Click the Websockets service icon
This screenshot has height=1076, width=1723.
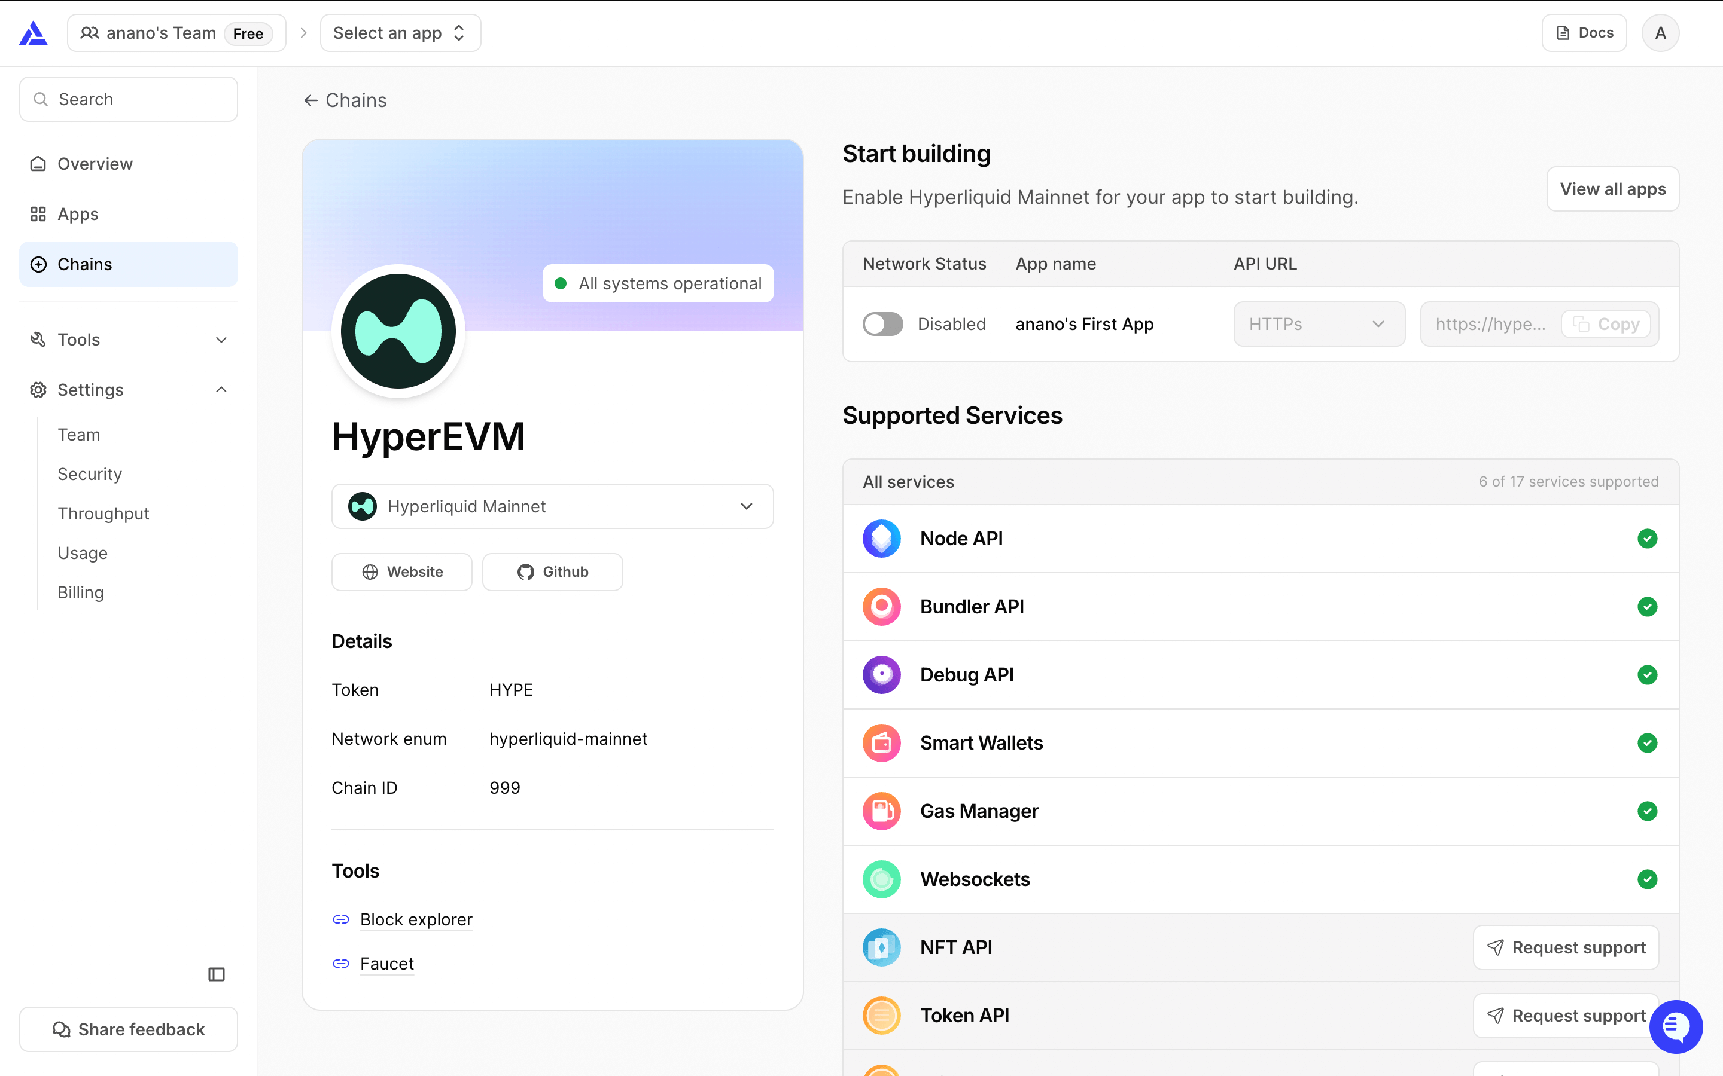click(x=881, y=879)
